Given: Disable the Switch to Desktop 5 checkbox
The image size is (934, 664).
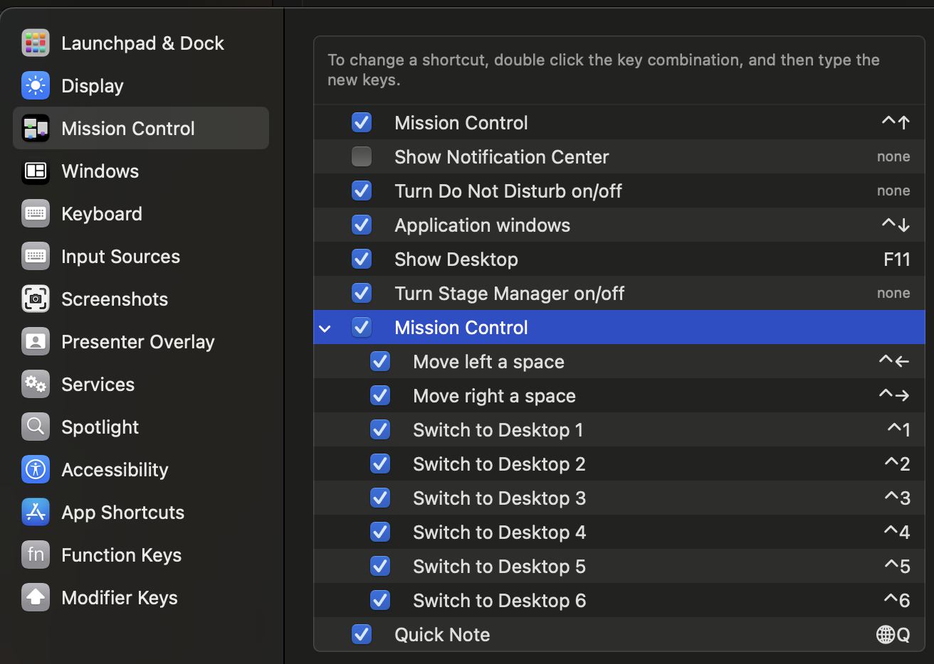Looking at the screenshot, I should [x=380, y=566].
